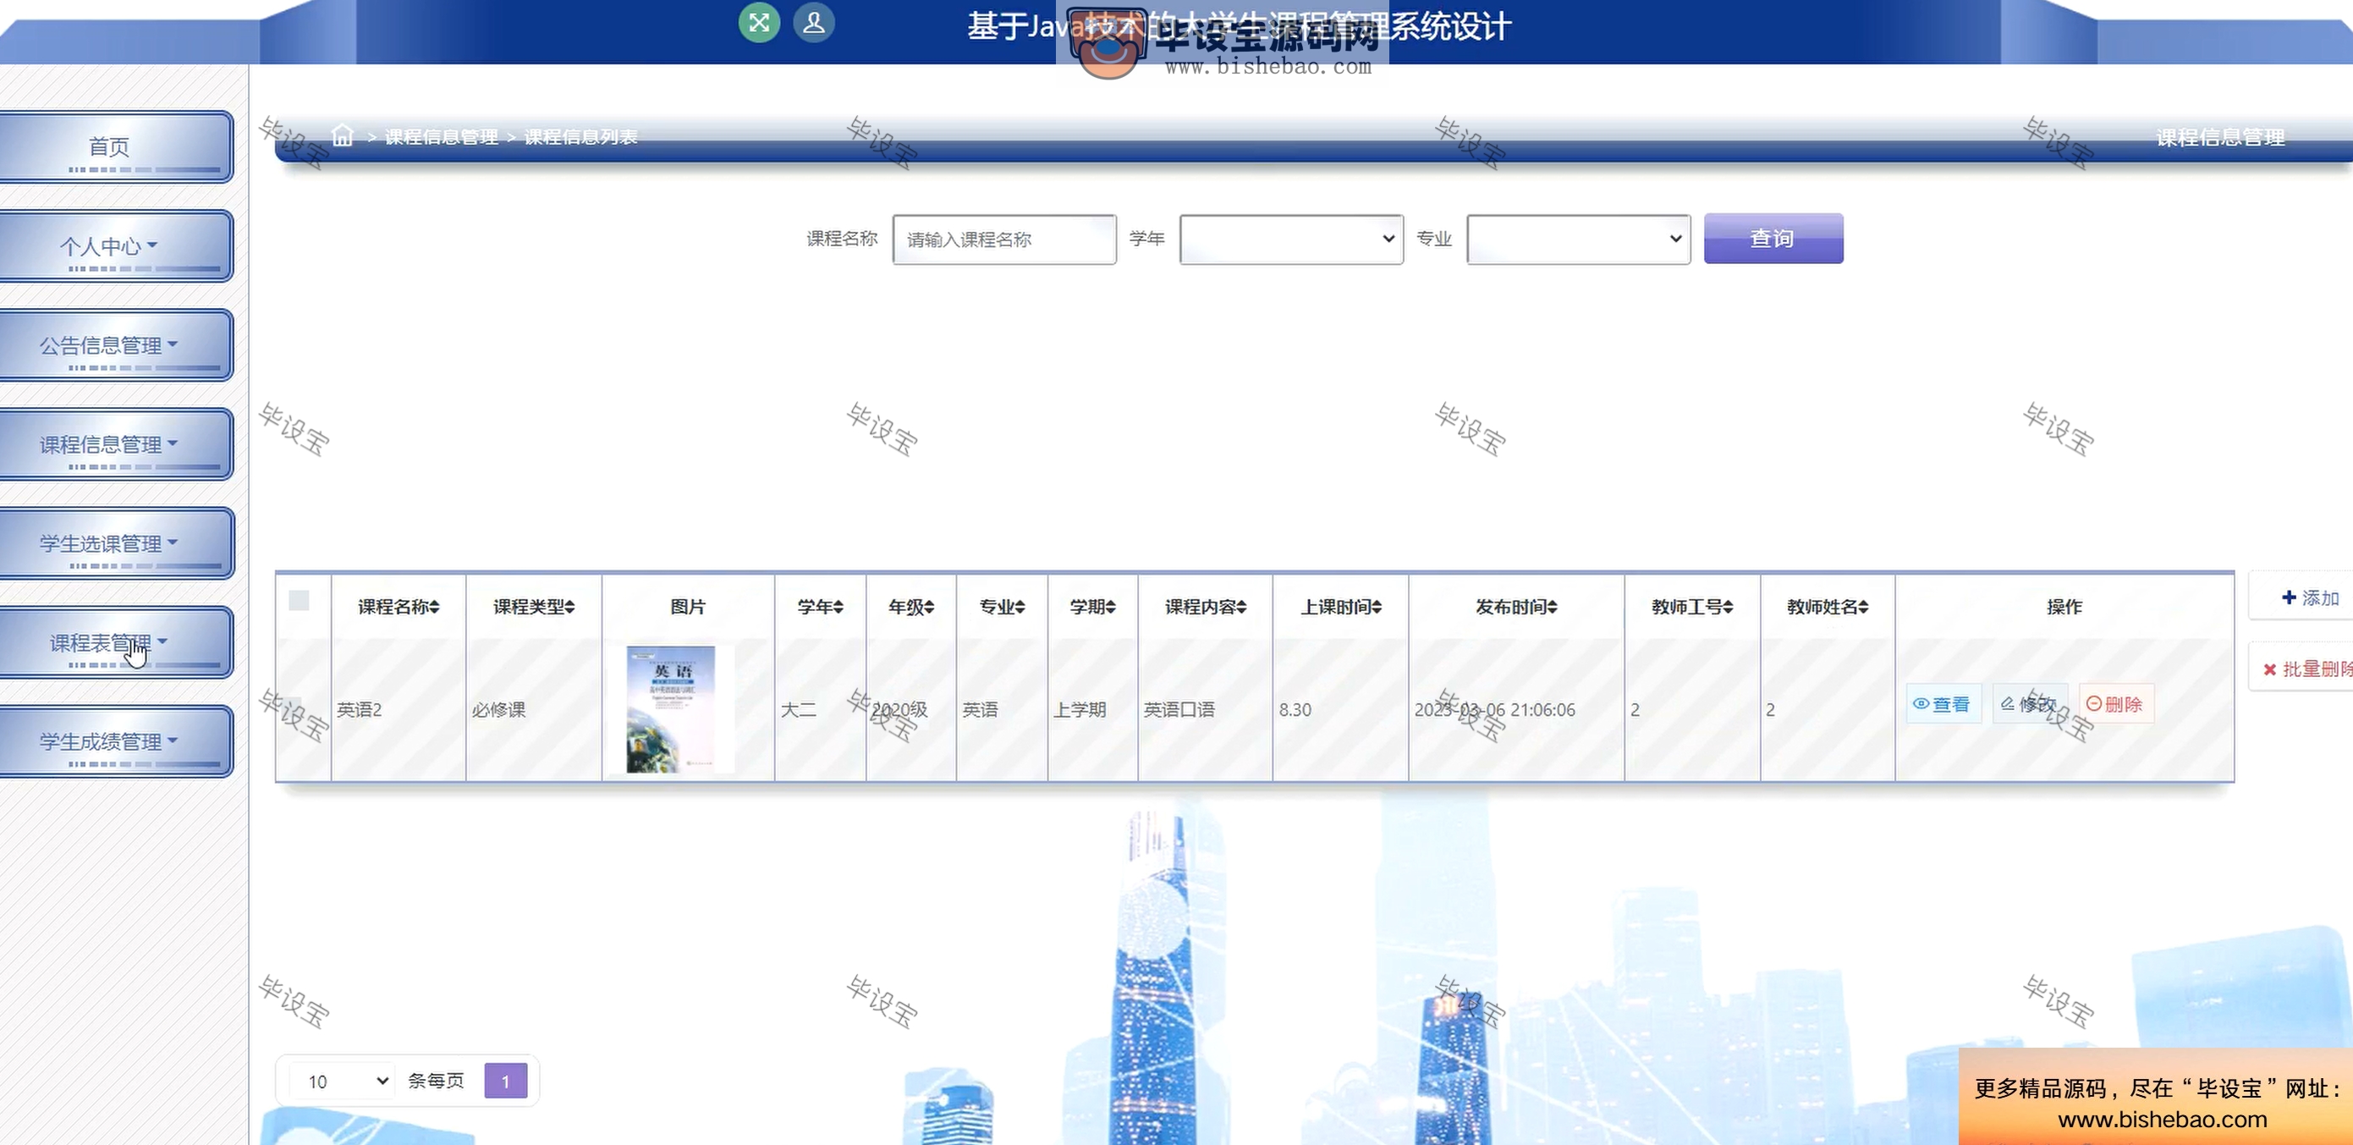Sort table by 上课时间 column
Image resolution: width=2353 pixels, height=1145 pixels.
1341,607
